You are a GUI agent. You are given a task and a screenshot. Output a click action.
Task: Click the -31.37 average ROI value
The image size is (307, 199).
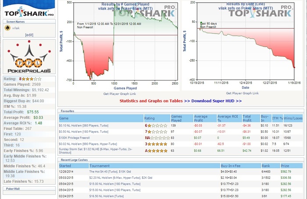pyautogui.click(x=221, y=126)
